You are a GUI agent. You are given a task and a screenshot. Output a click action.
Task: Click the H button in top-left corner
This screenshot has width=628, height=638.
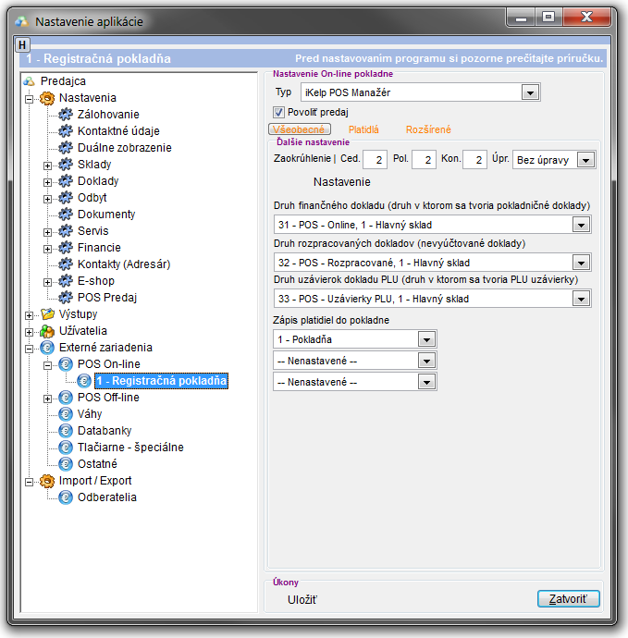pyautogui.click(x=23, y=43)
